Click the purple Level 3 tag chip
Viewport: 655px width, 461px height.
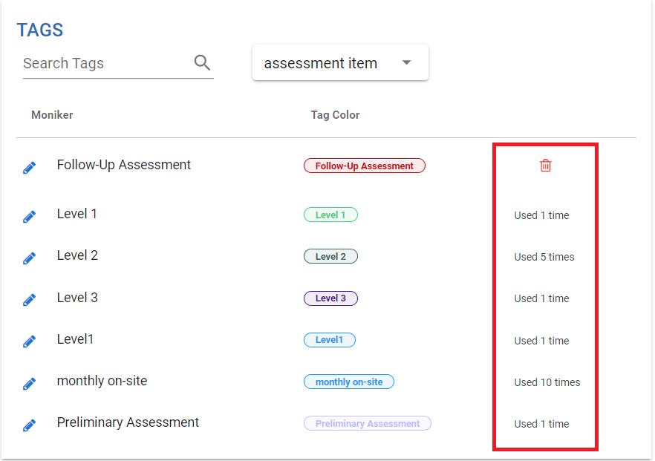[x=330, y=298]
